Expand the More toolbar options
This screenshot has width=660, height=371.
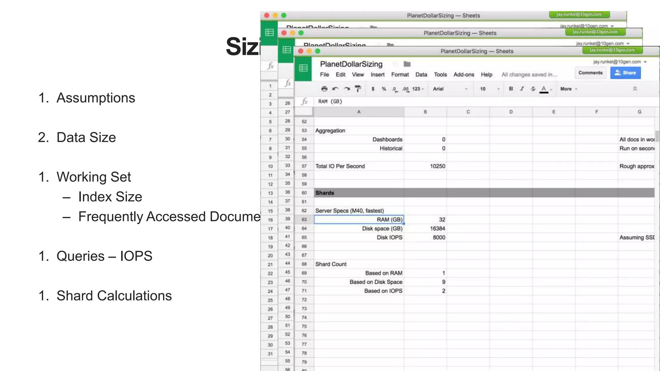[568, 89]
